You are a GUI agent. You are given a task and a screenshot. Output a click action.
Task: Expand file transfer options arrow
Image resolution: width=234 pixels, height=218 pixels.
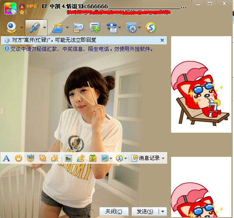coord(67,28)
